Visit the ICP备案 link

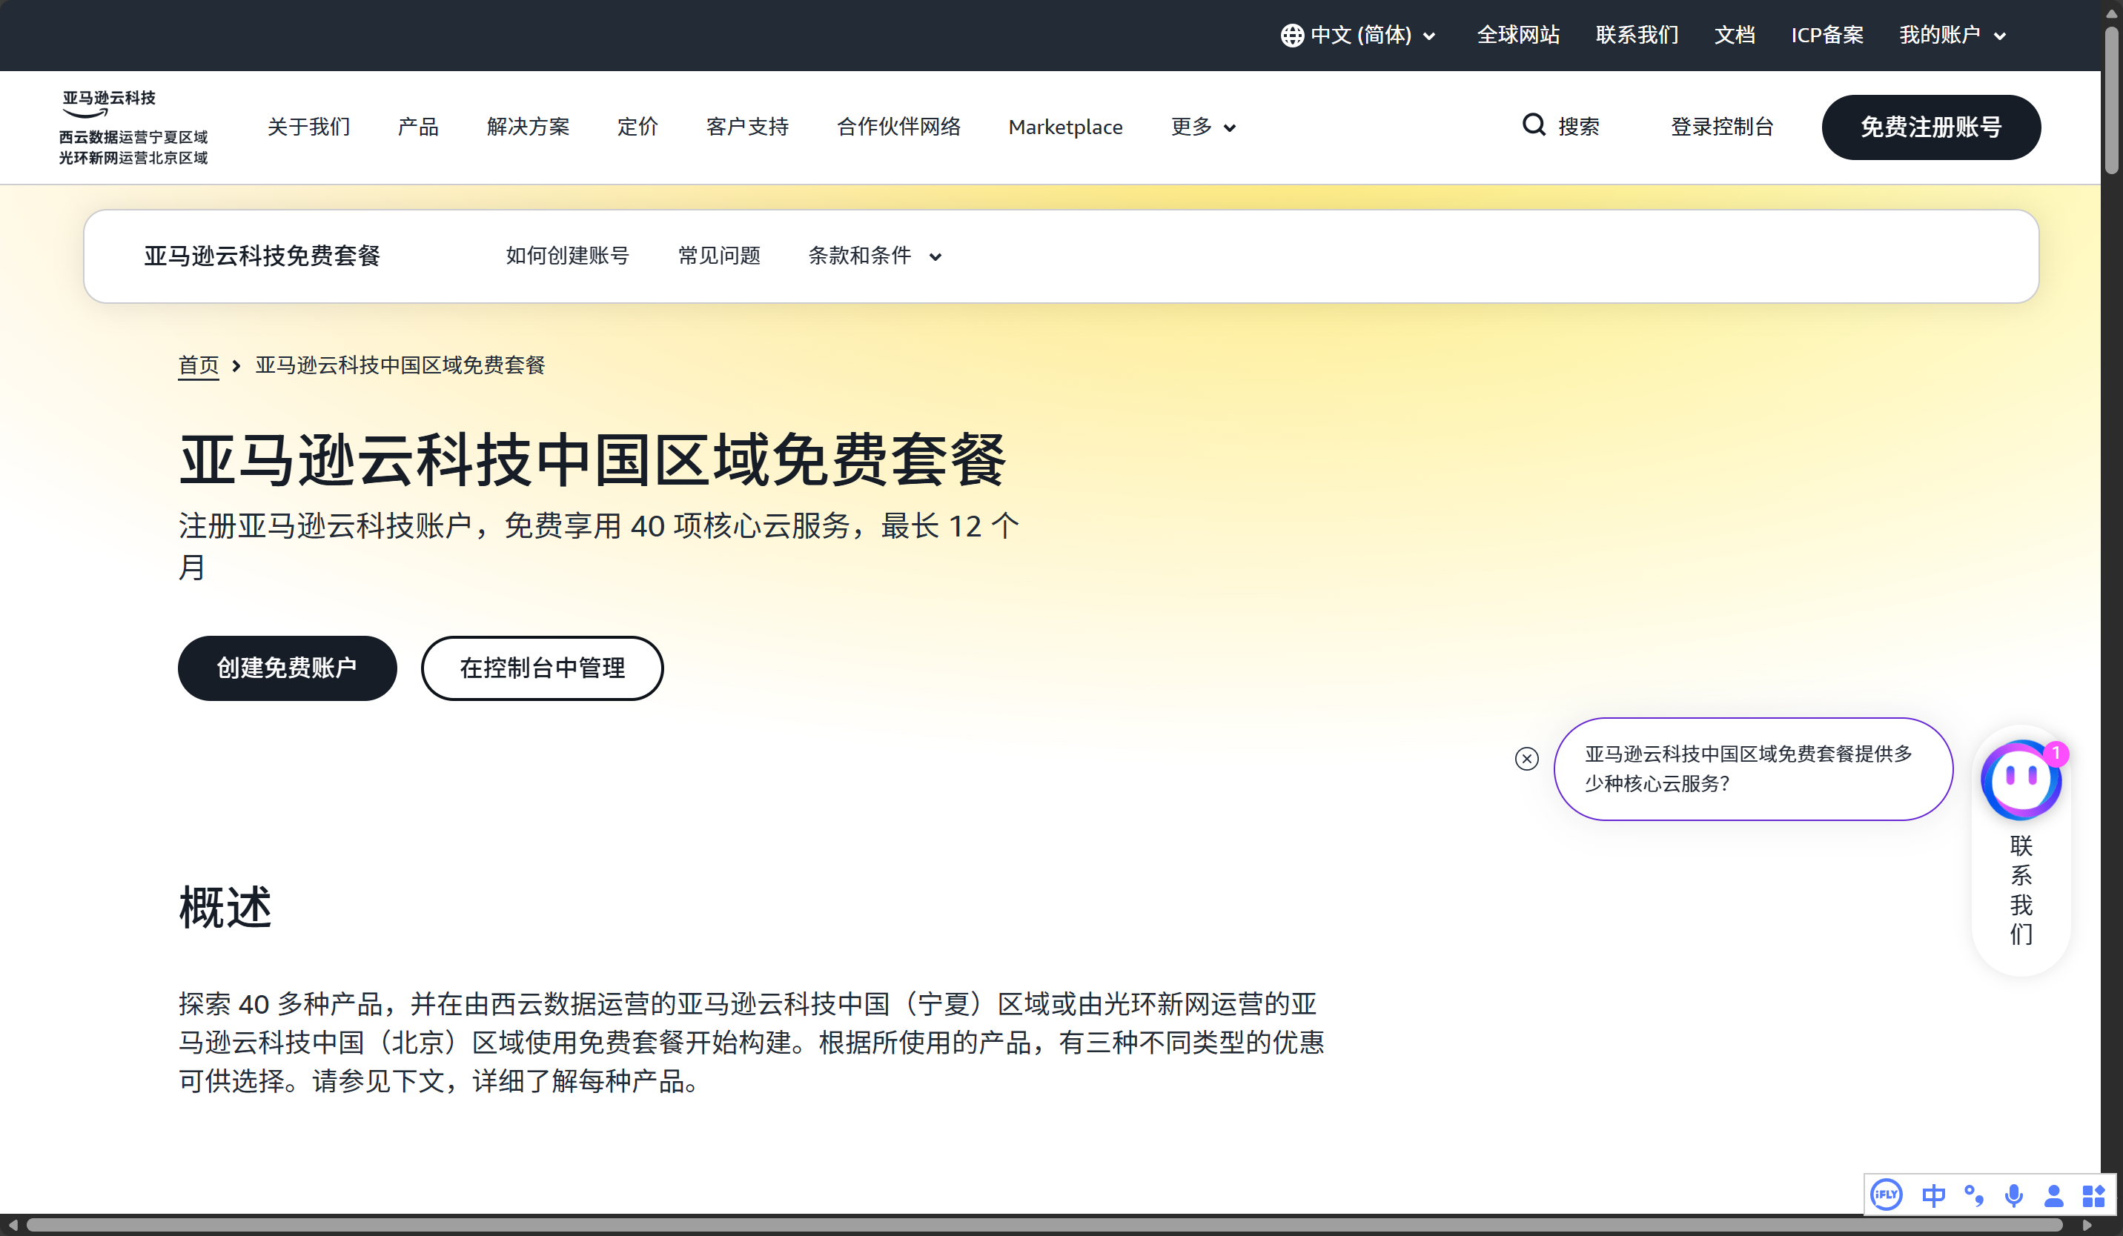click(1827, 36)
